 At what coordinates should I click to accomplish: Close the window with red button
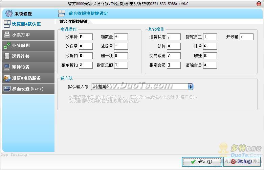coord(259,3)
